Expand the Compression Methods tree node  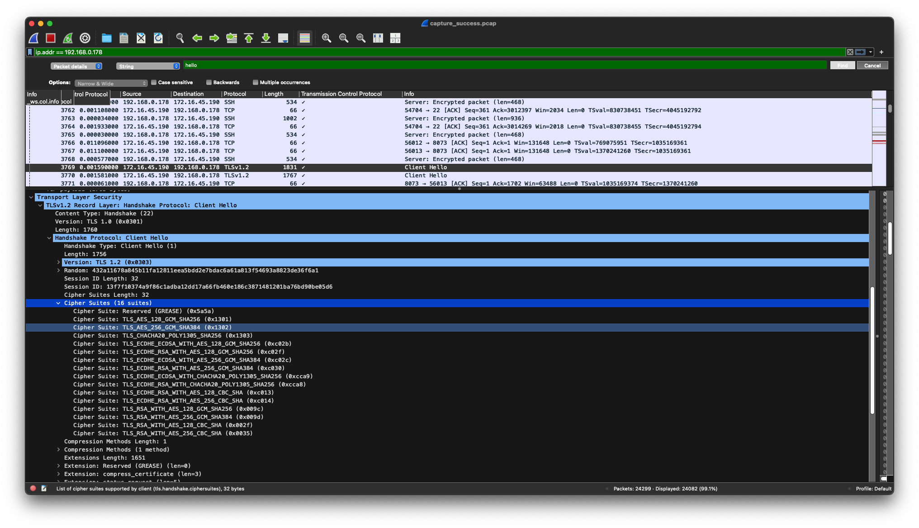click(x=58, y=450)
